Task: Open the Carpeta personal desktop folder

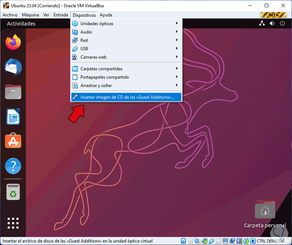Action: 265,214
